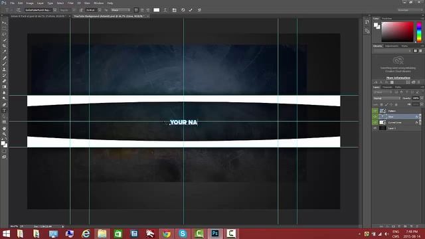The image size is (425, 239).
Task: Open Google Chrome from the taskbar
Action: [x=167, y=234]
